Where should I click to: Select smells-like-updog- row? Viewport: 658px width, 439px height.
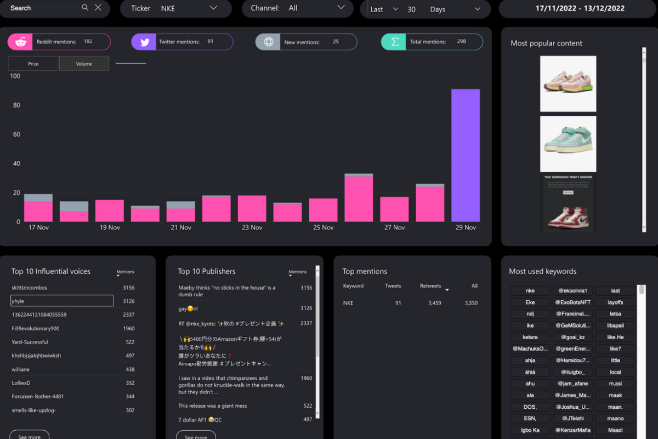tap(73, 410)
